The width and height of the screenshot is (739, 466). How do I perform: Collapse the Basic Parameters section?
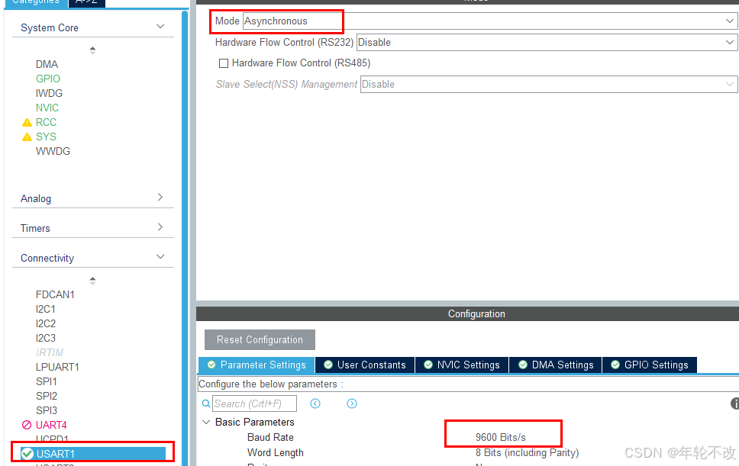coord(206,422)
